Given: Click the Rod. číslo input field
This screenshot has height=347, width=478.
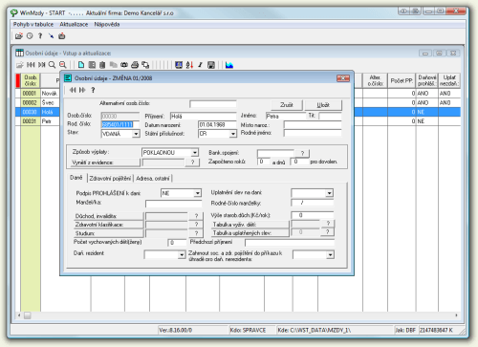Looking at the screenshot, I should [120, 124].
